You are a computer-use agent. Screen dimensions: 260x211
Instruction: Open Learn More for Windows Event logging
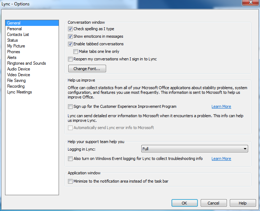click(x=221, y=159)
